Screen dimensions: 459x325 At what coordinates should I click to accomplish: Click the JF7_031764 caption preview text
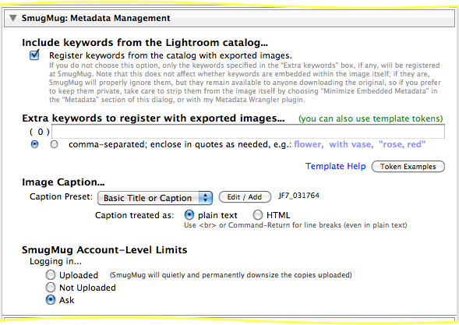click(298, 196)
